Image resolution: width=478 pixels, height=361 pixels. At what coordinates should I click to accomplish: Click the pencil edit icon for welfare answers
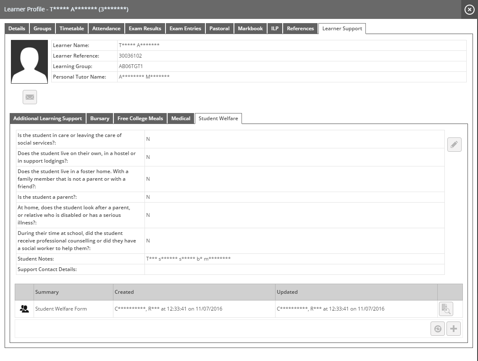click(x=454, y=145)
